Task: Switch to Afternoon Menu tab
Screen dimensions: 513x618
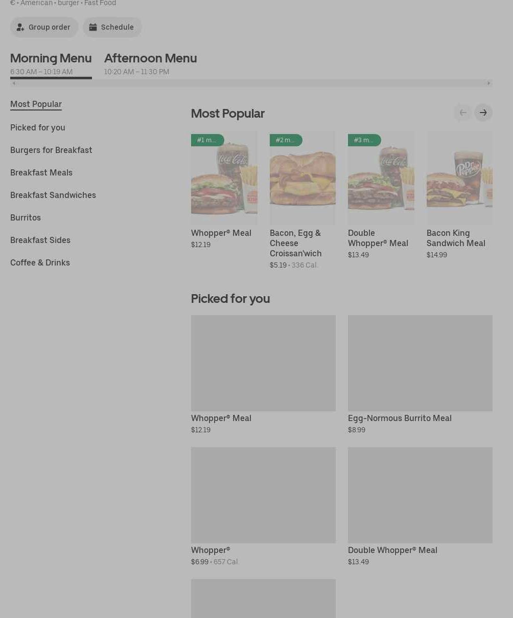Action: (151, 64)
